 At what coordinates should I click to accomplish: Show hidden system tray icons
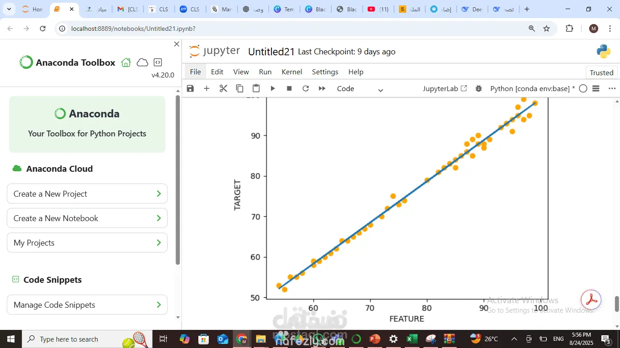[x=514, y=339]
